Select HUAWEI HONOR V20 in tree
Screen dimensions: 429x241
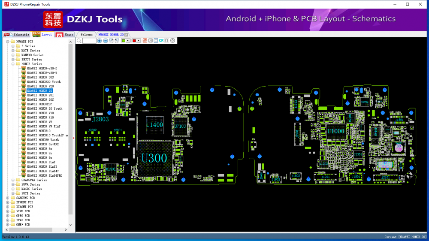[x=40, y=86]
